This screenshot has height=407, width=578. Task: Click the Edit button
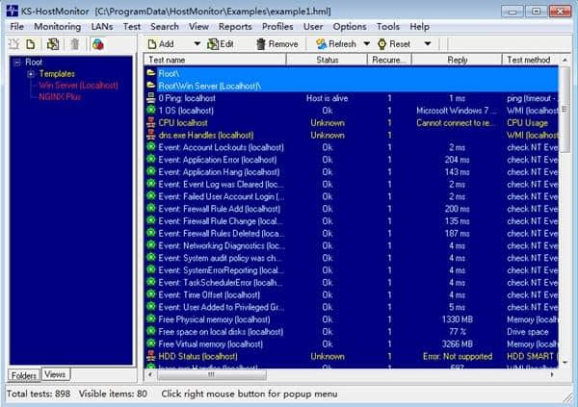pyautogui.click(x=220, y=44)
